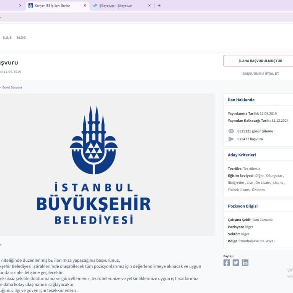
Task: Click the Pozisyon Bilgisi panel heading
Action: click(243, 206)
